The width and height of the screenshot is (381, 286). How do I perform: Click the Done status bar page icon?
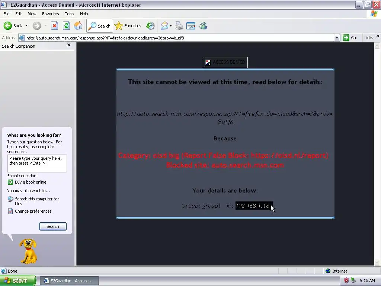point(3,271)
